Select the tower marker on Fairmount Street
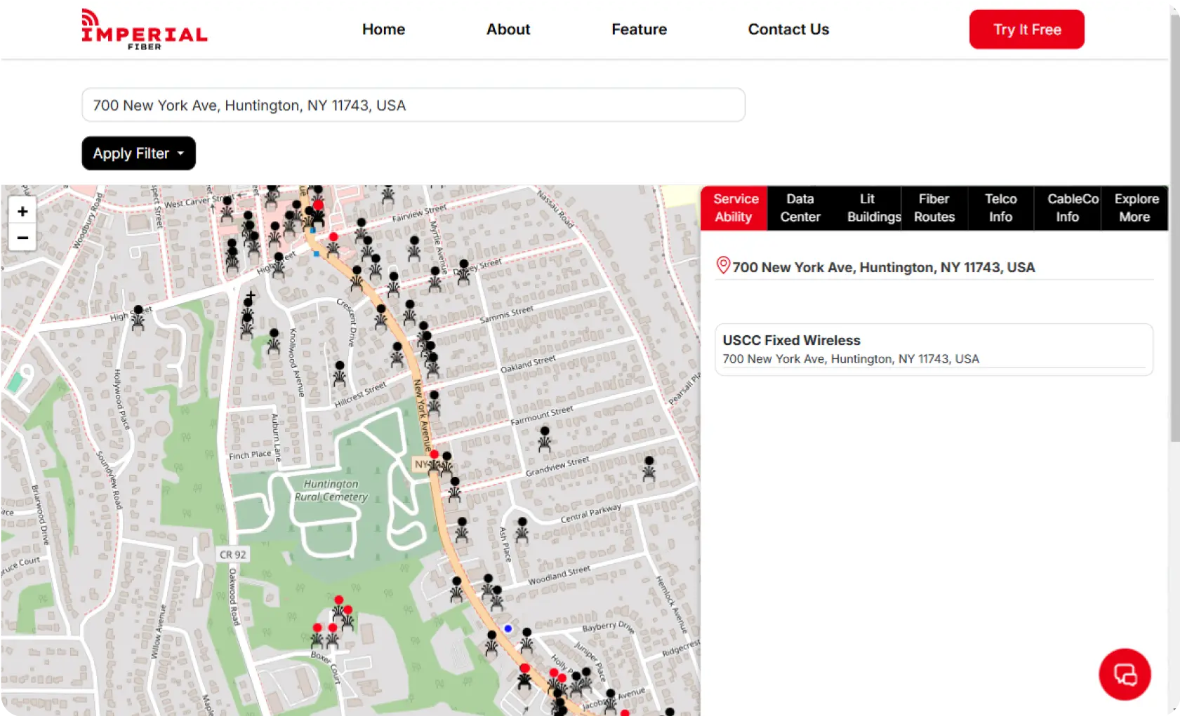1180x716 pixels. (x=545, y=439)
